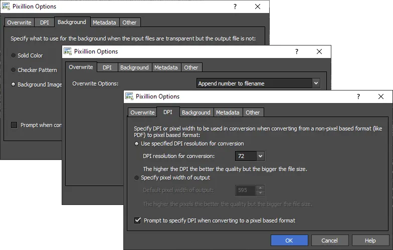The image size is (393, 250).
Task: Toggle Prompt to specify DPI checkbox
Action: click(x=137, y=220)
